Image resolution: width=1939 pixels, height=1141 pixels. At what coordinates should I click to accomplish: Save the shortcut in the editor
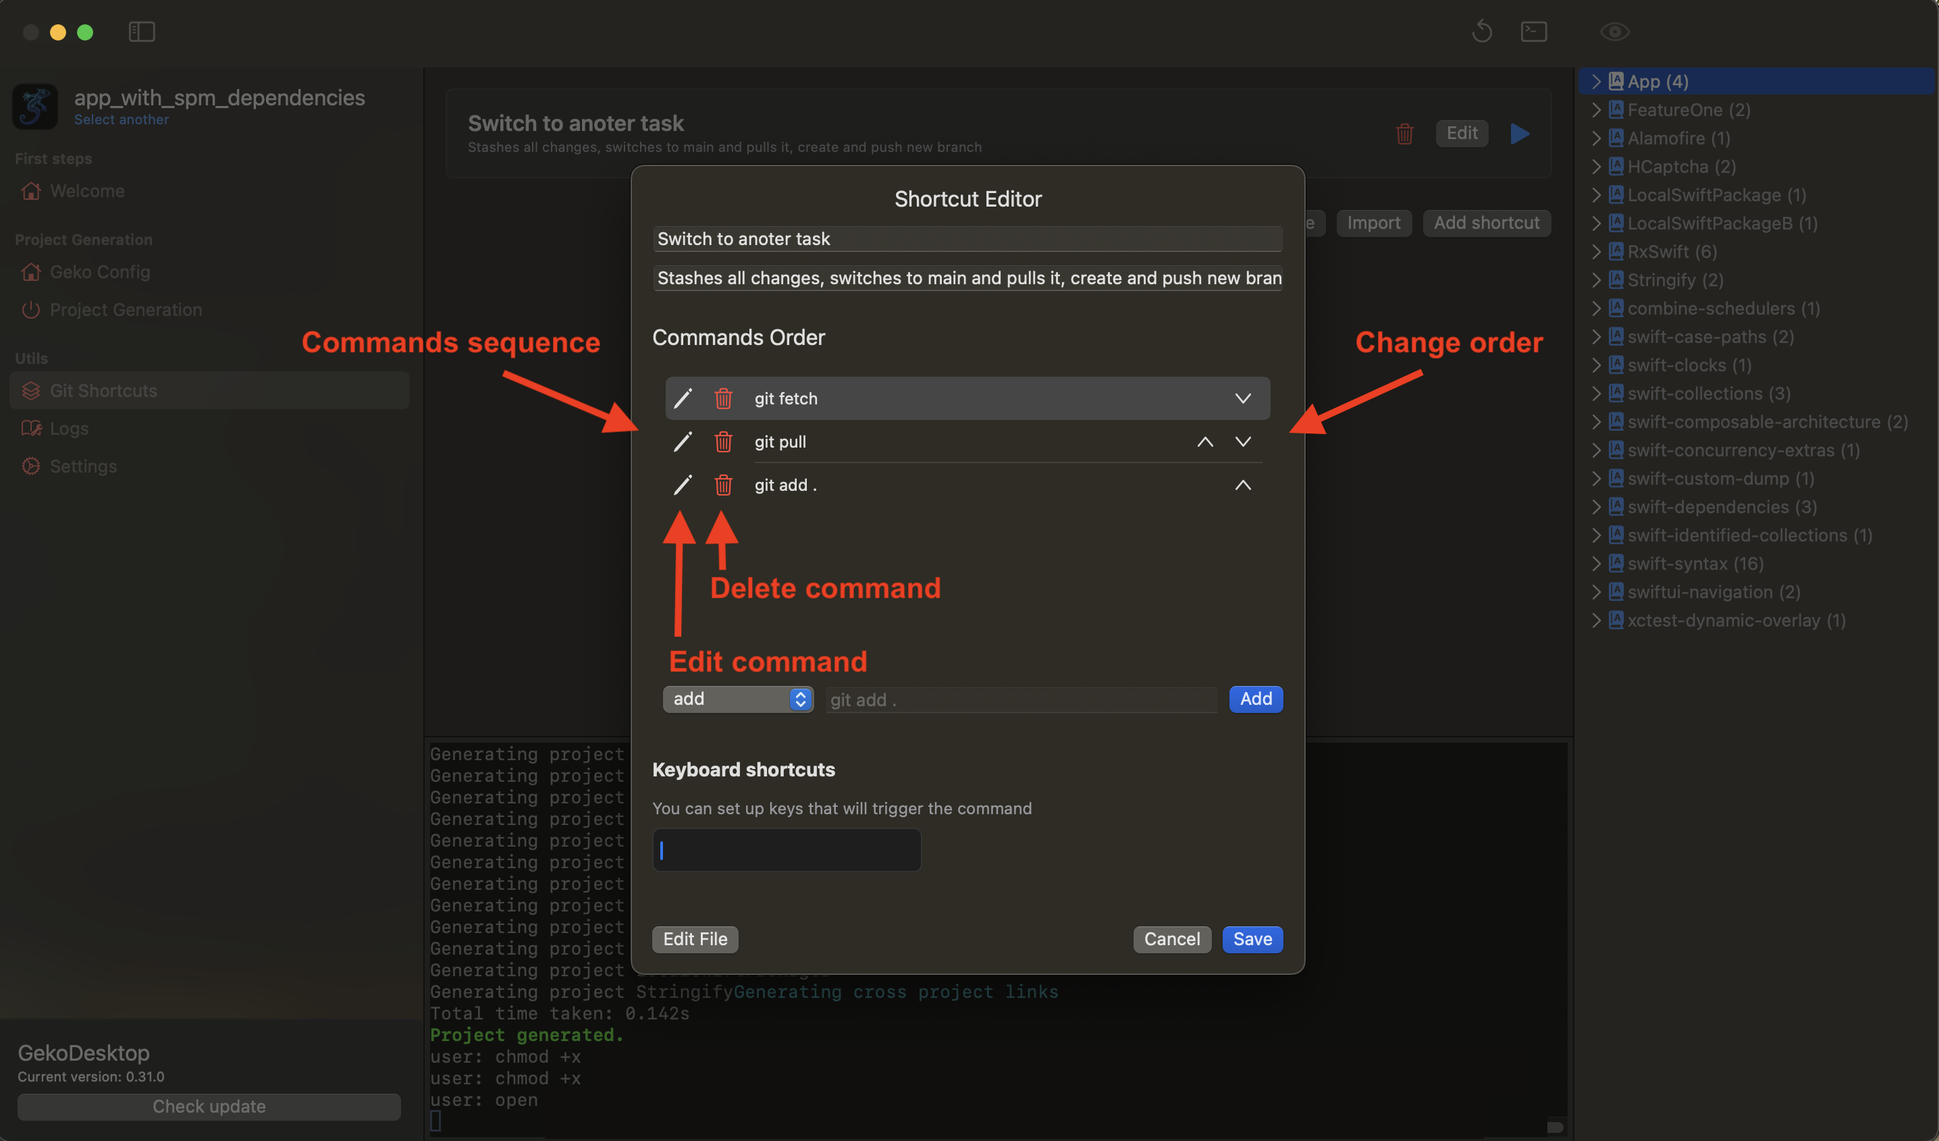tap(1252, 938)
